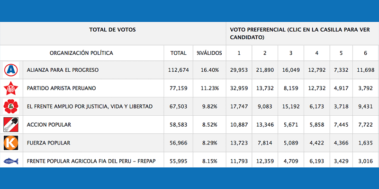Click the TOTAL column header
Image resolution: width=379 pixels, height=189 pixels.
tap(178, 53)
